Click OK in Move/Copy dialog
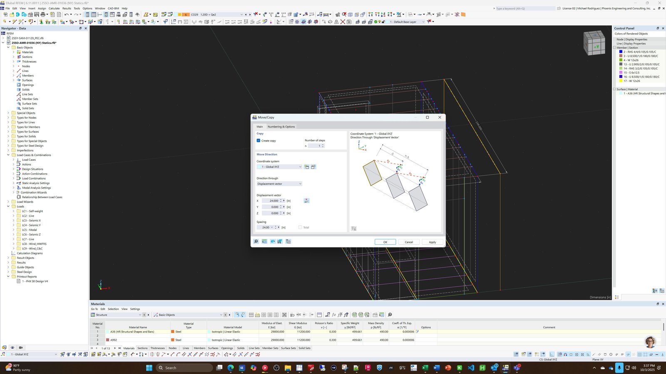The width and height of the screenshot is (666, 374). pos(385,242)
